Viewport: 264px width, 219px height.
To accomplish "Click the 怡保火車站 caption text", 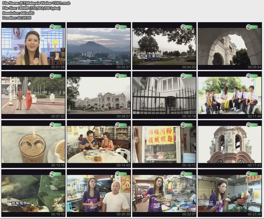I will 150,56.
